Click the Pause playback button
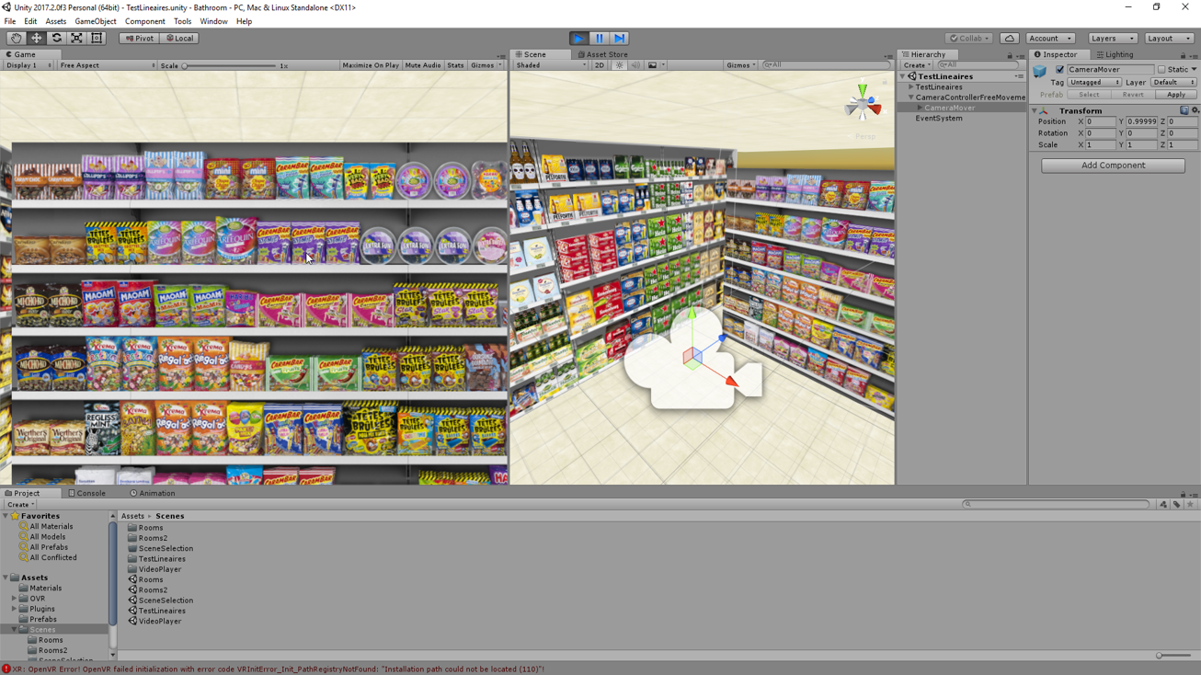The height and width of the screenshot is (675, 1201). click(x=600, y=39)
